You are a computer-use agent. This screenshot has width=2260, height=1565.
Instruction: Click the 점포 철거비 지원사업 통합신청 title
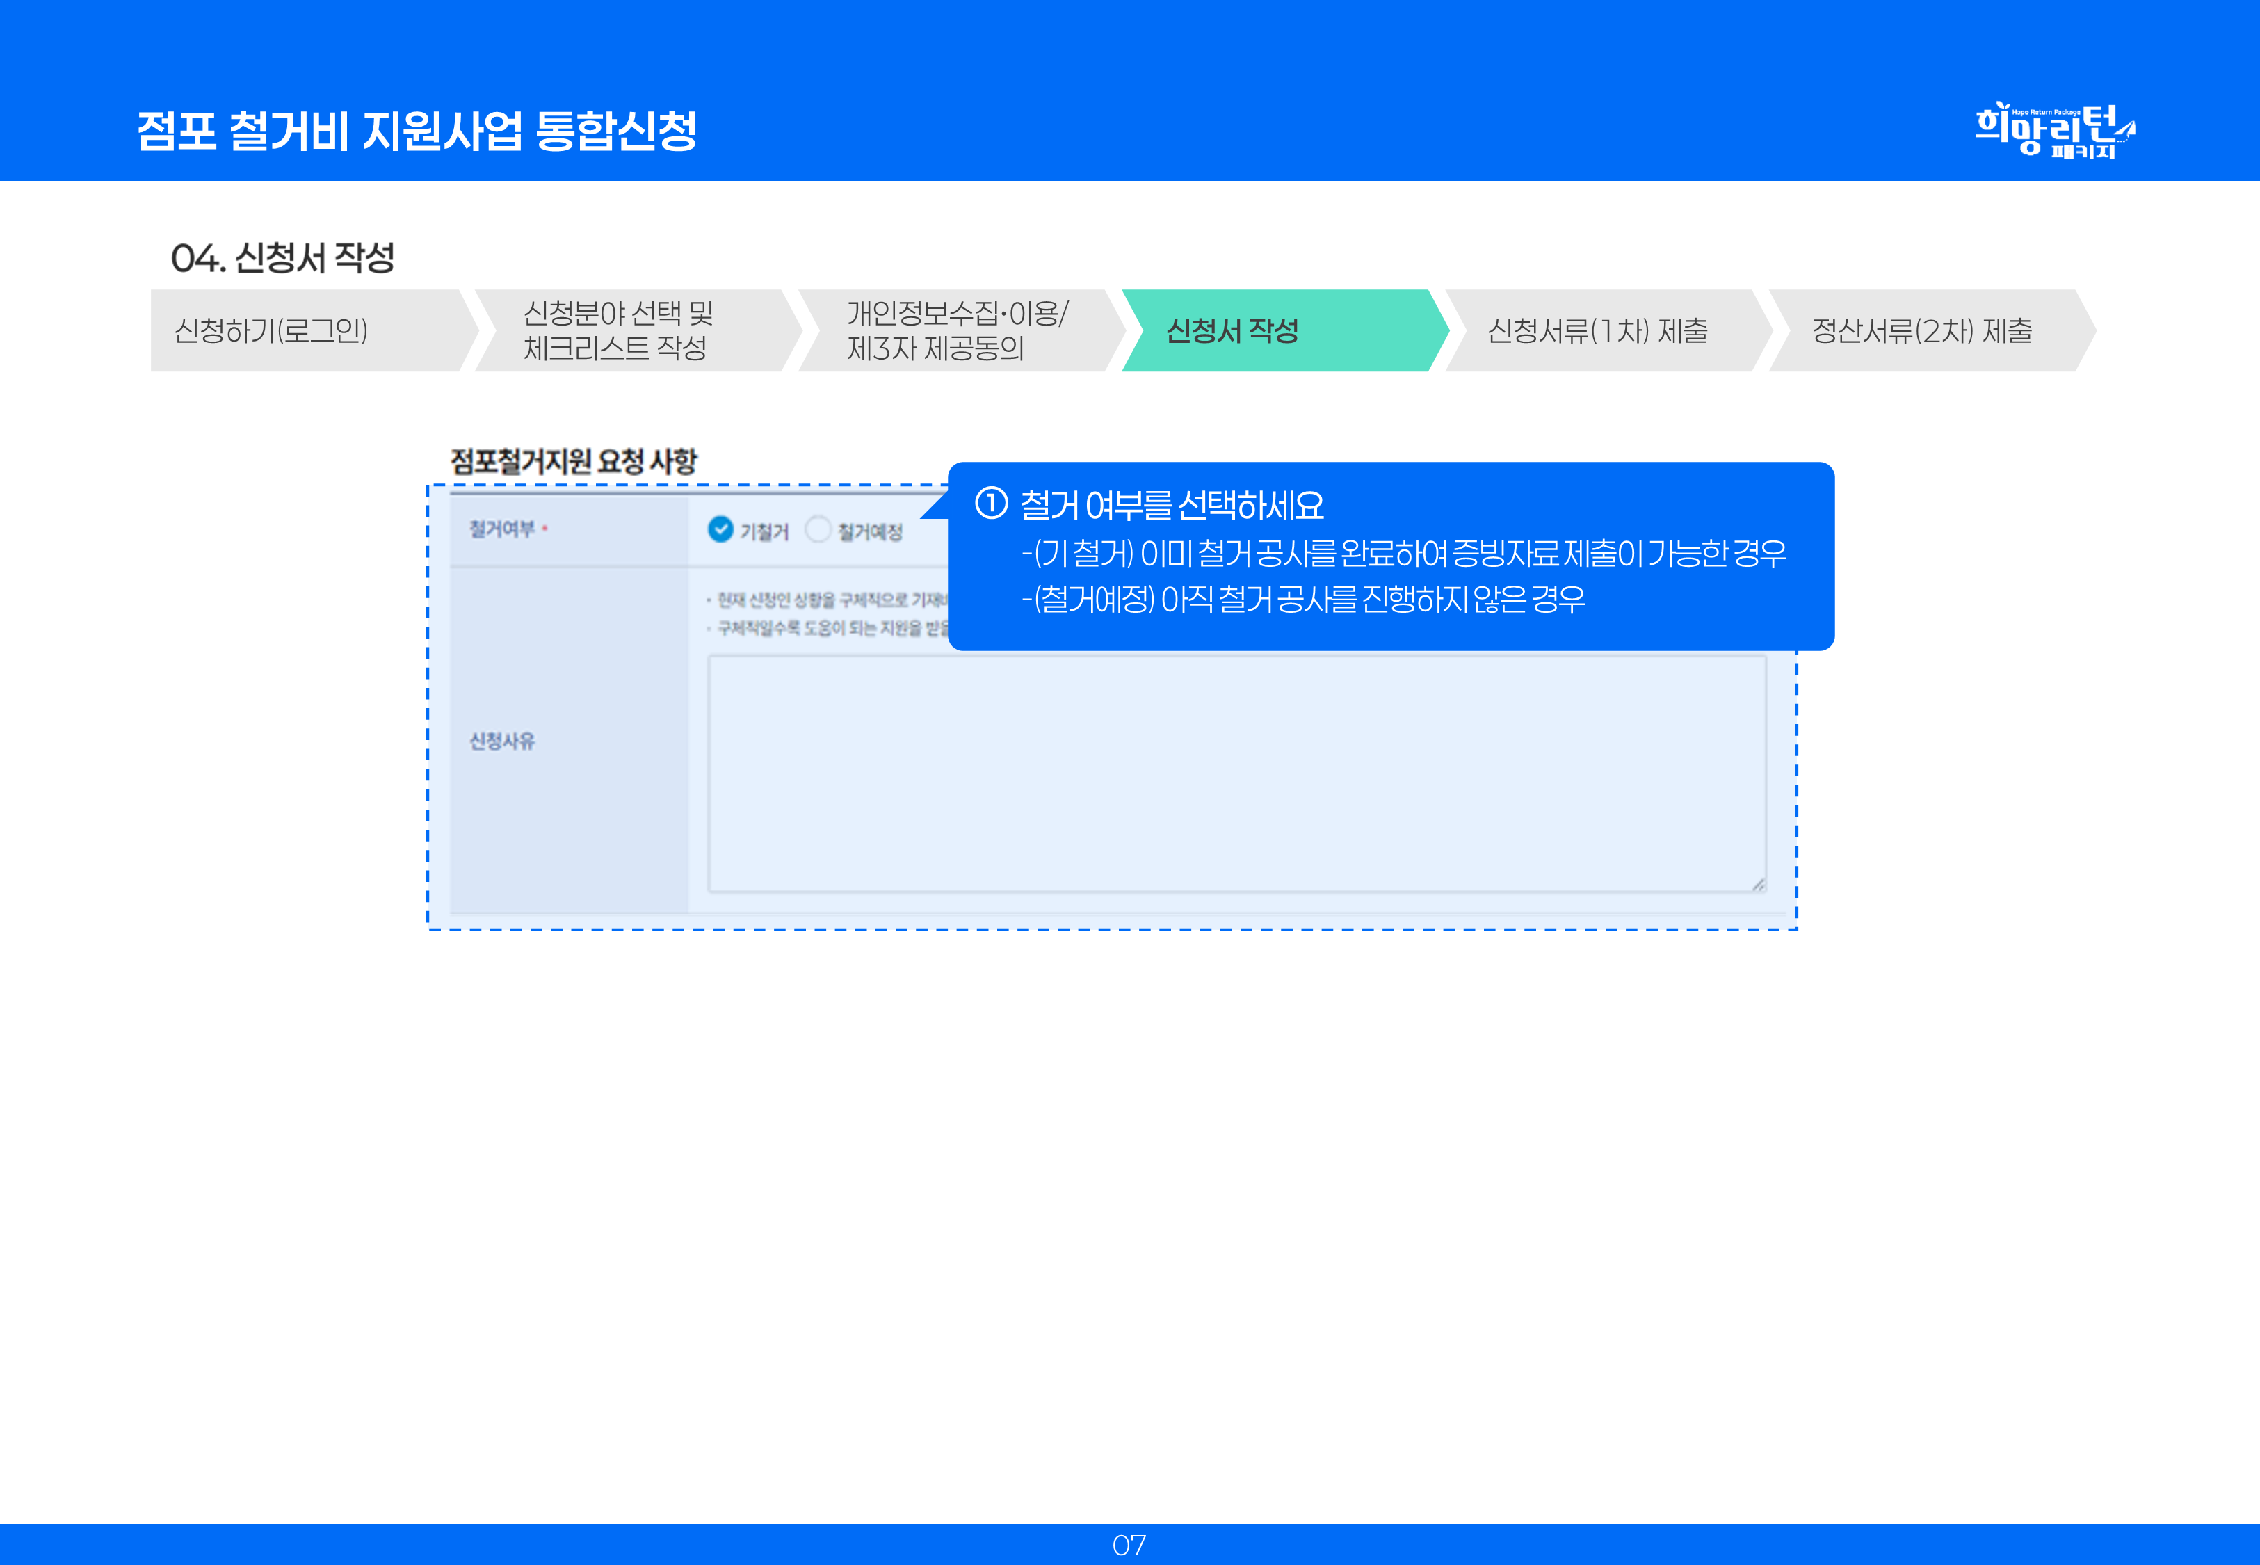click(x=417, y=131)
